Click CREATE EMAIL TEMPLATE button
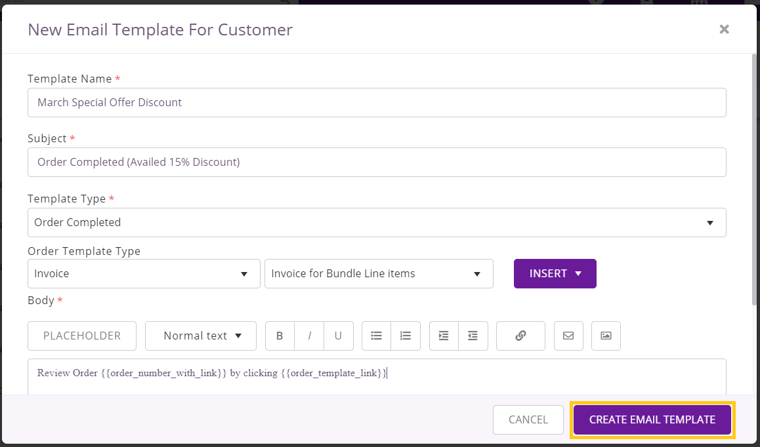 click(x=652, y=419)
